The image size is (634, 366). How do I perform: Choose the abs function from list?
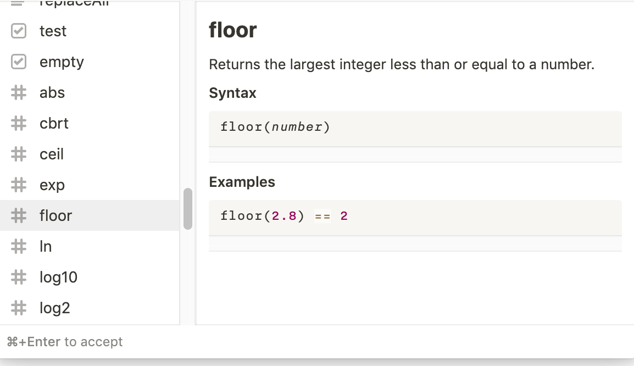tap(90, 93)
